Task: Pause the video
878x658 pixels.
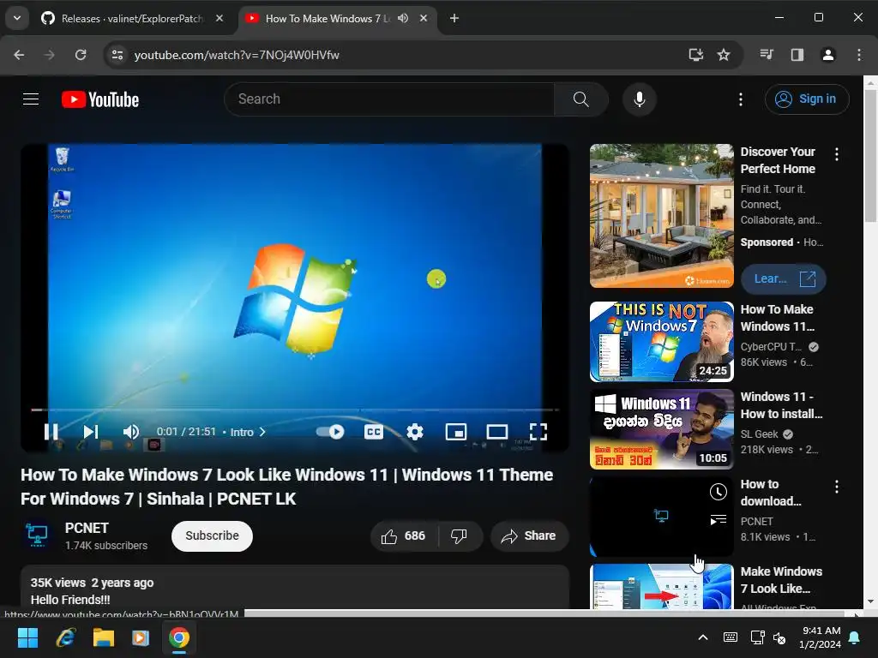Action: tap(51, 432)
